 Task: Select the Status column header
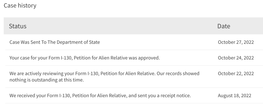(x=18, y=26)
